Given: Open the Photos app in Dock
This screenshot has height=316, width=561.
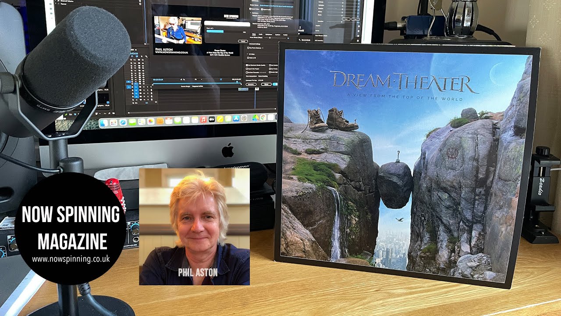Looking at the screenshot, I should click(151, 121).
